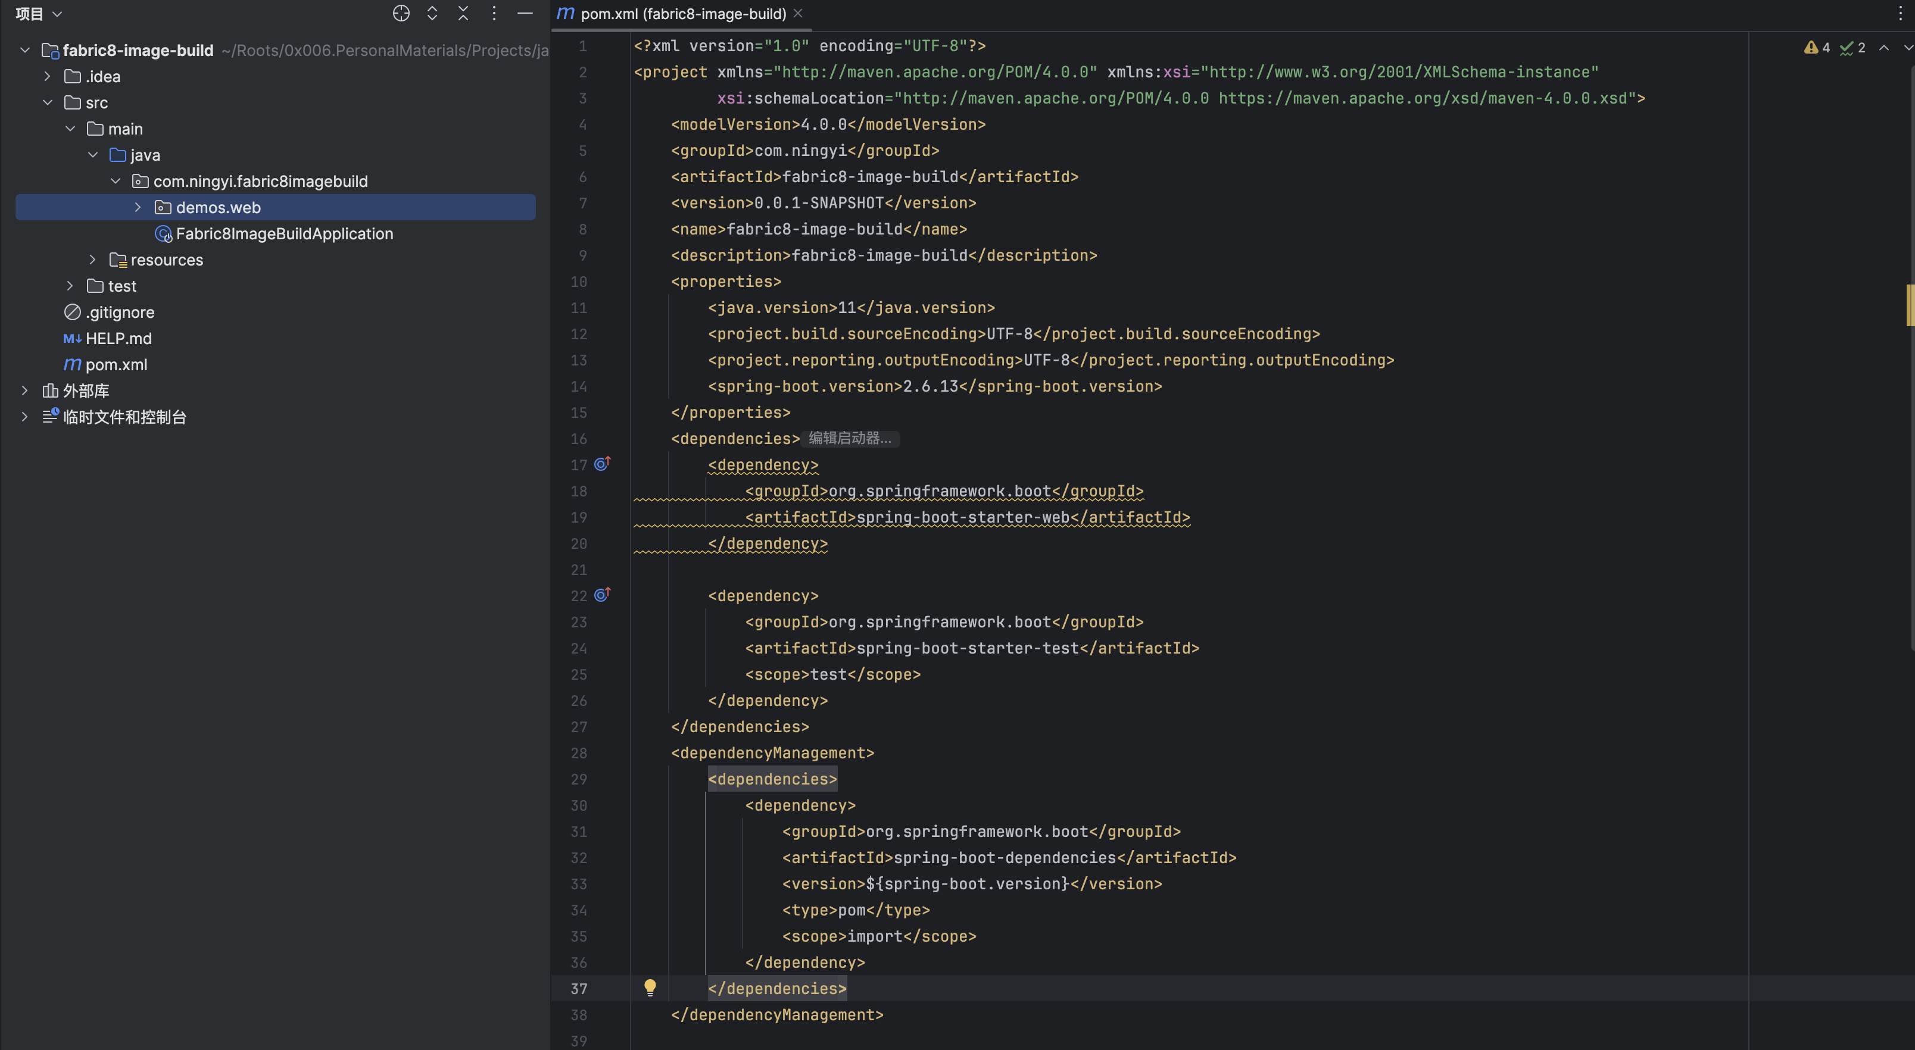Screen dimensions: 1915x1050
Task: Click the Expand All icon in project panel
Action: point(432,13)
